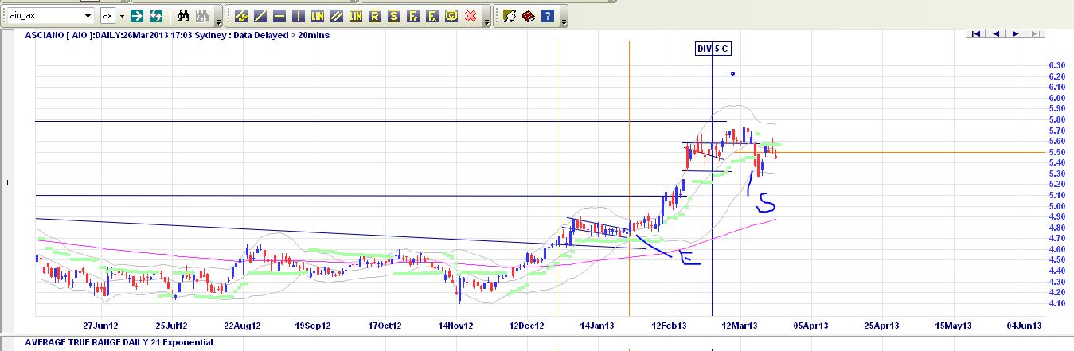Click the ASCIANO [AIO] chart title
This screenshot has height=351, width=1074.
point(177,34)
